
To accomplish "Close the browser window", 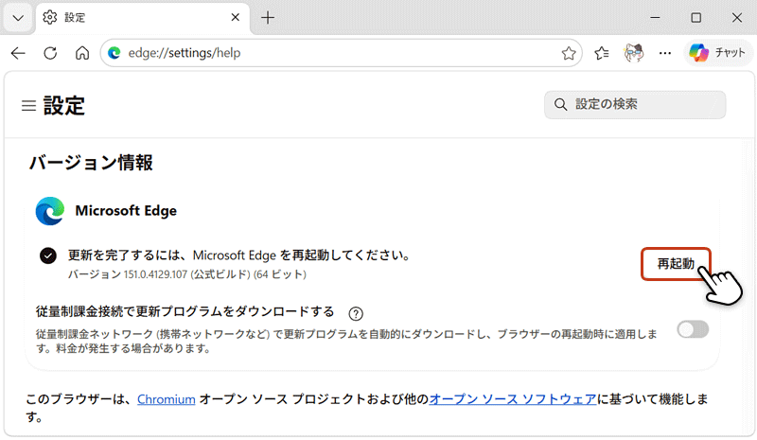I will [x=737, y=18].
